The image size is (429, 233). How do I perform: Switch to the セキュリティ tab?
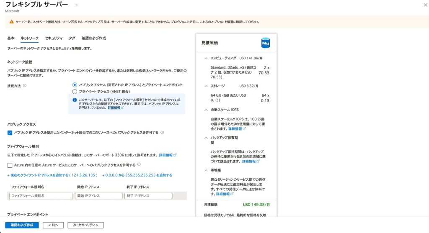coord(53,38)
